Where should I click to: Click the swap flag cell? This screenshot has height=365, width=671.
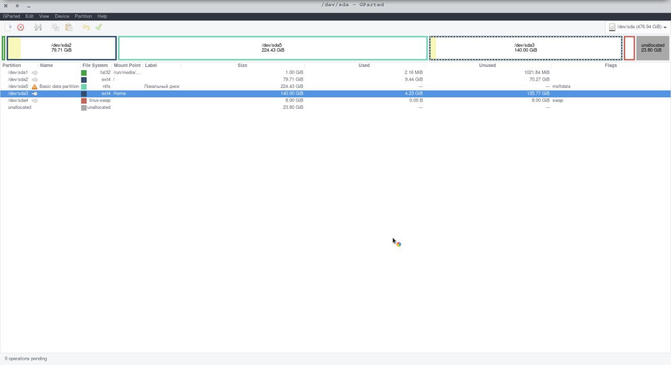tap(558, 100)
